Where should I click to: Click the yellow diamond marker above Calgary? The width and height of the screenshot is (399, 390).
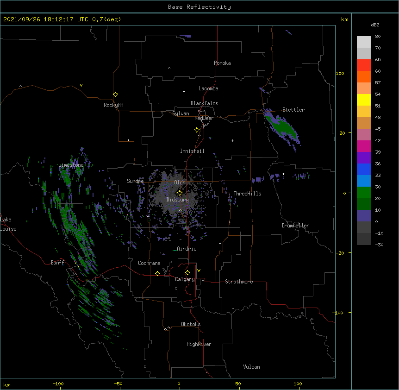(187, 273)
